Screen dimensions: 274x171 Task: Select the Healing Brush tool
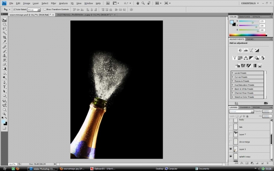(x=5, y=47)
